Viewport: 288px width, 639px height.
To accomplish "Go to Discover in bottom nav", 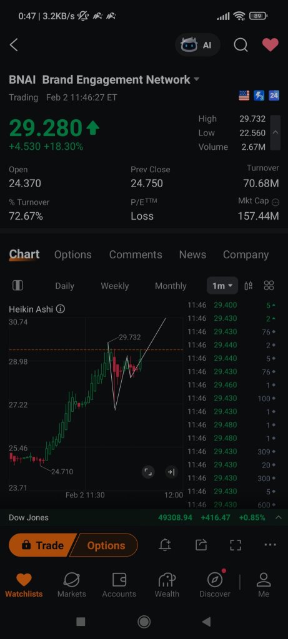I will [x=214, y=585].
